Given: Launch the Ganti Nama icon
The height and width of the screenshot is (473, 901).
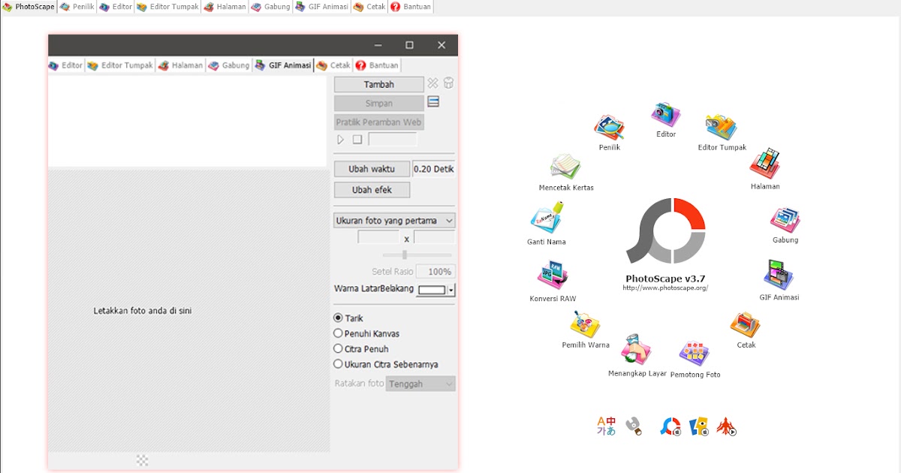Looking at the screenshot, I should (547, 219).
